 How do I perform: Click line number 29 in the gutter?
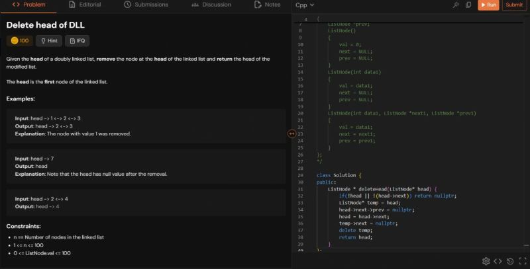pos(301,175)
